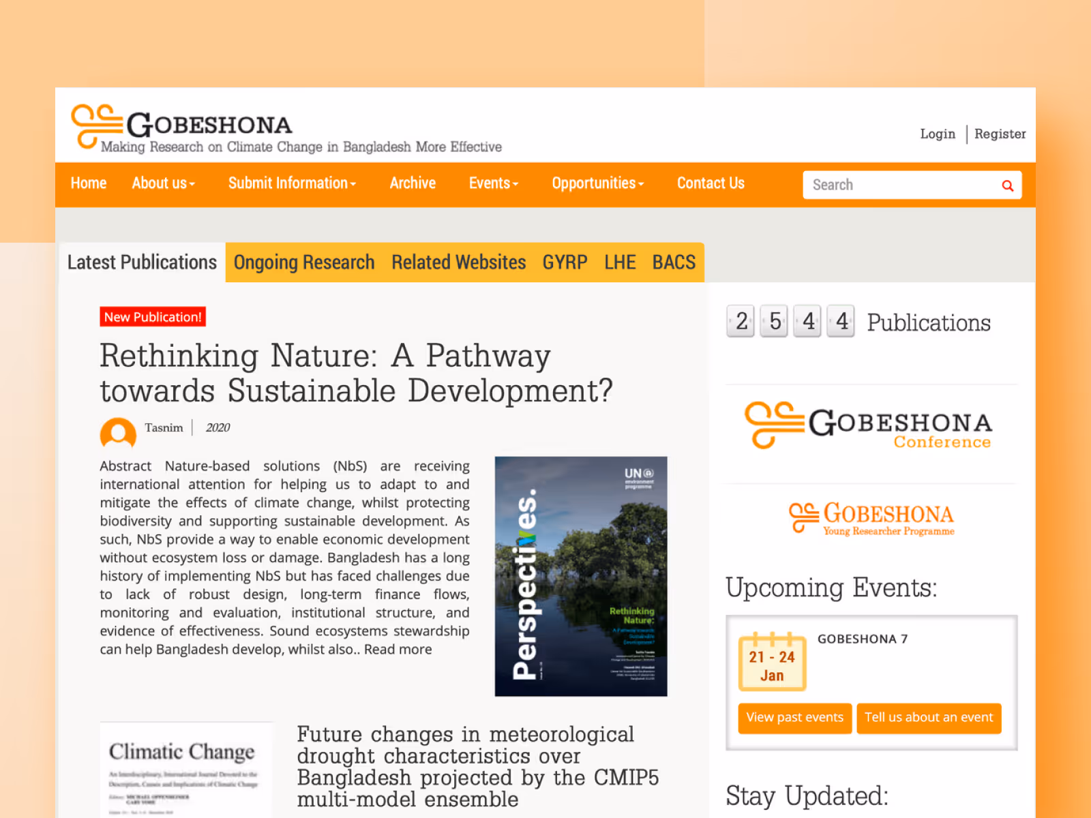
Task: Expand the Opportunities dropdown menu
Action: point(598,183)
